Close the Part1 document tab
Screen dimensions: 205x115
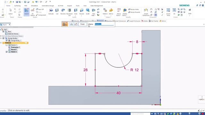(x=10, y=25)
